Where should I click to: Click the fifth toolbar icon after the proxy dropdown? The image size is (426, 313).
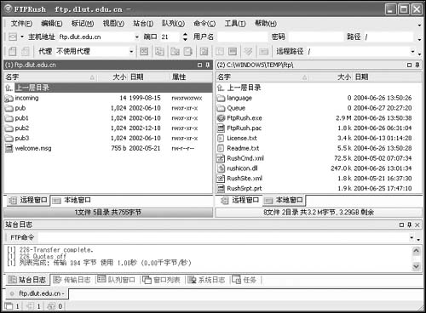[x=204, y=51]
